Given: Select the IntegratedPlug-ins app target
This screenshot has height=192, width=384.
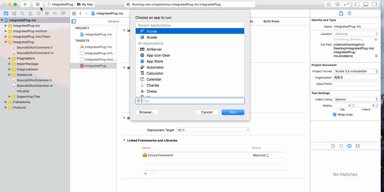Looking at the screenshot, I should pyautogui.click(x=93, y=47).
